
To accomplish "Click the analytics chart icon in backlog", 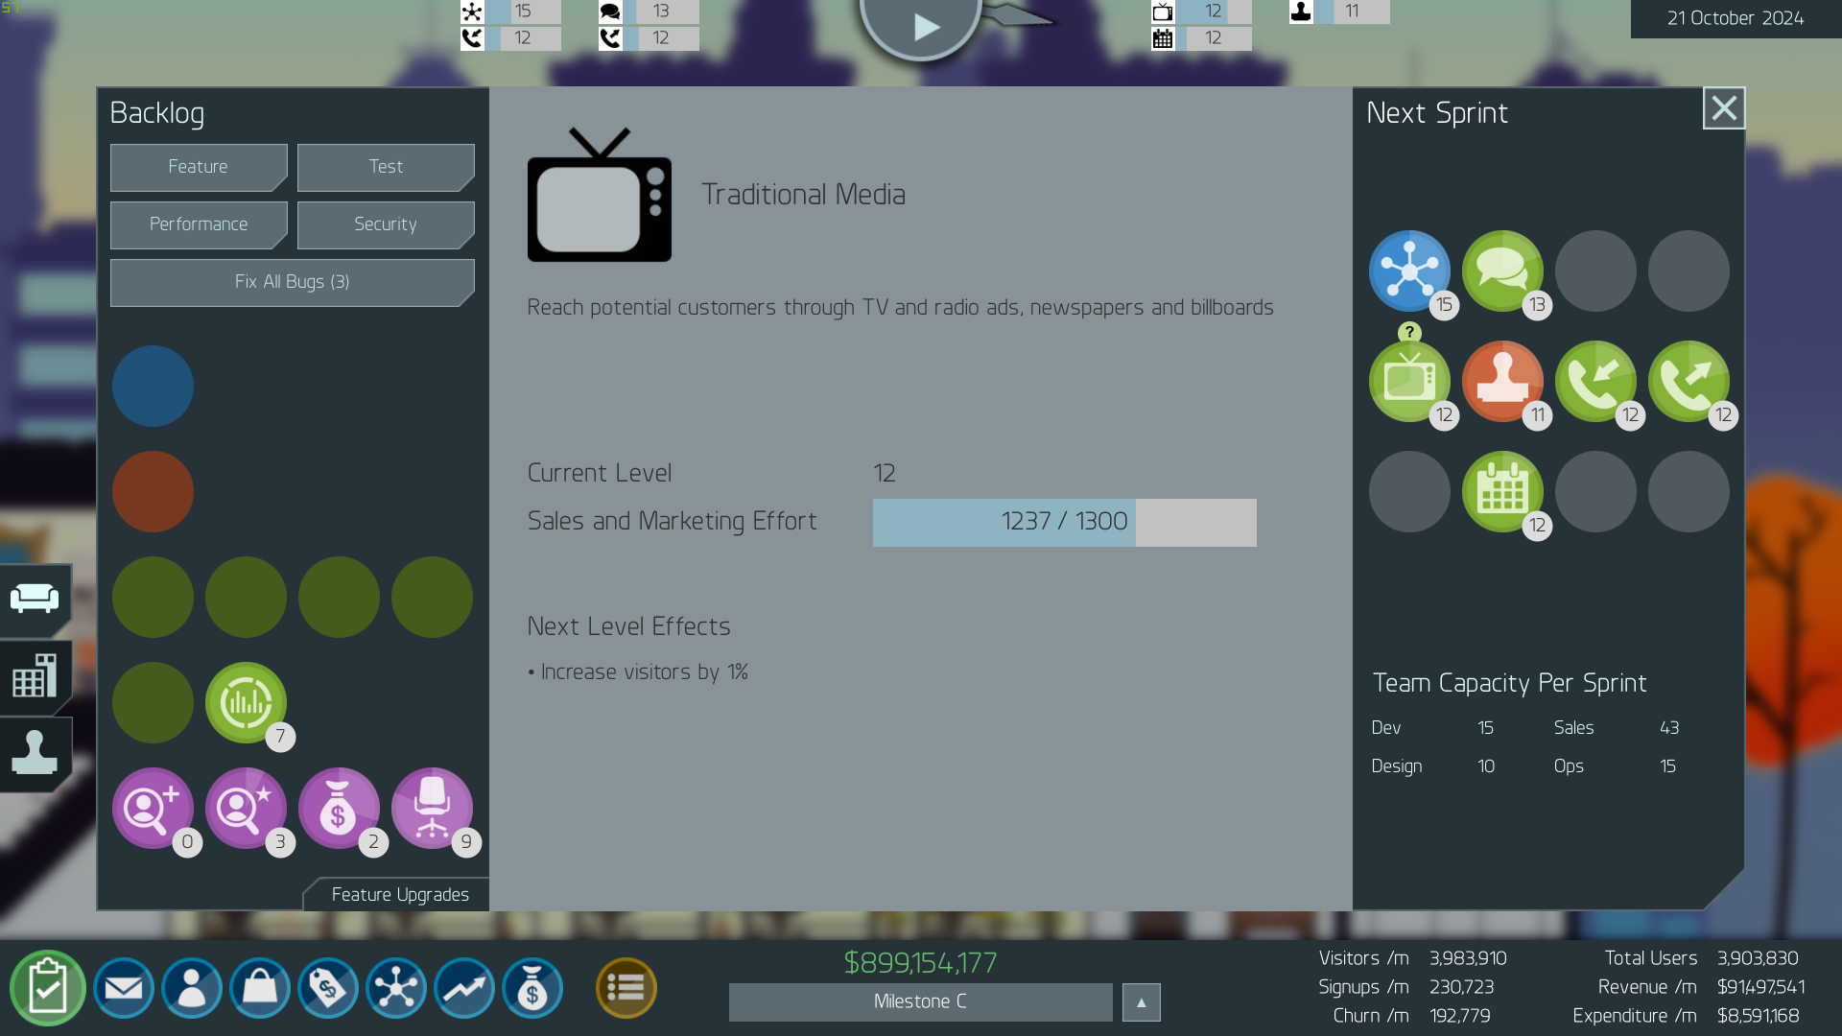I will tap(246, 702).
